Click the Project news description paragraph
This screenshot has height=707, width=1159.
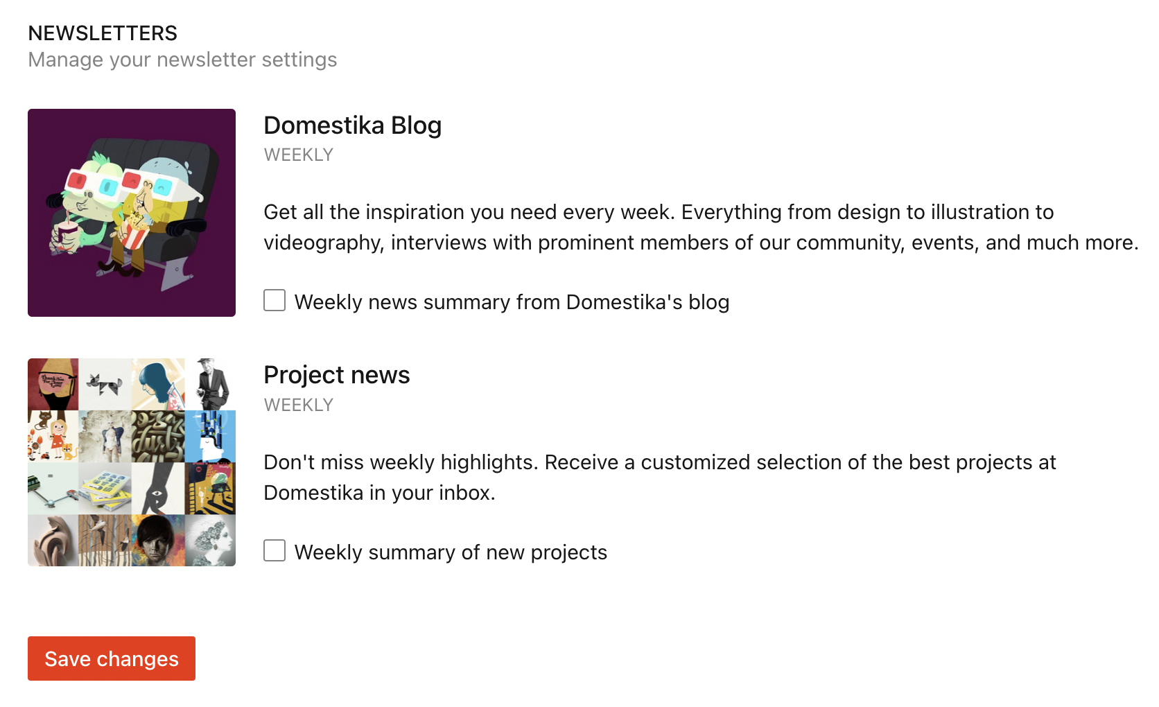pos(660,478)
